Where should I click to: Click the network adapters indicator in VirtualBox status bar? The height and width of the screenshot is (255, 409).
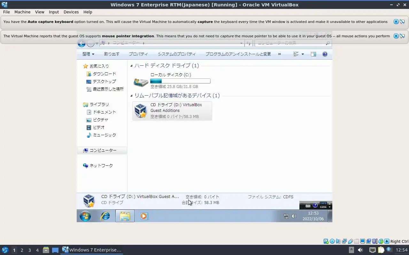tap(344, 241)
